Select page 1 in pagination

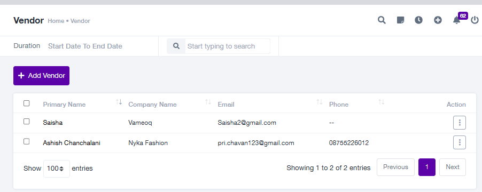tap(427, 167)
